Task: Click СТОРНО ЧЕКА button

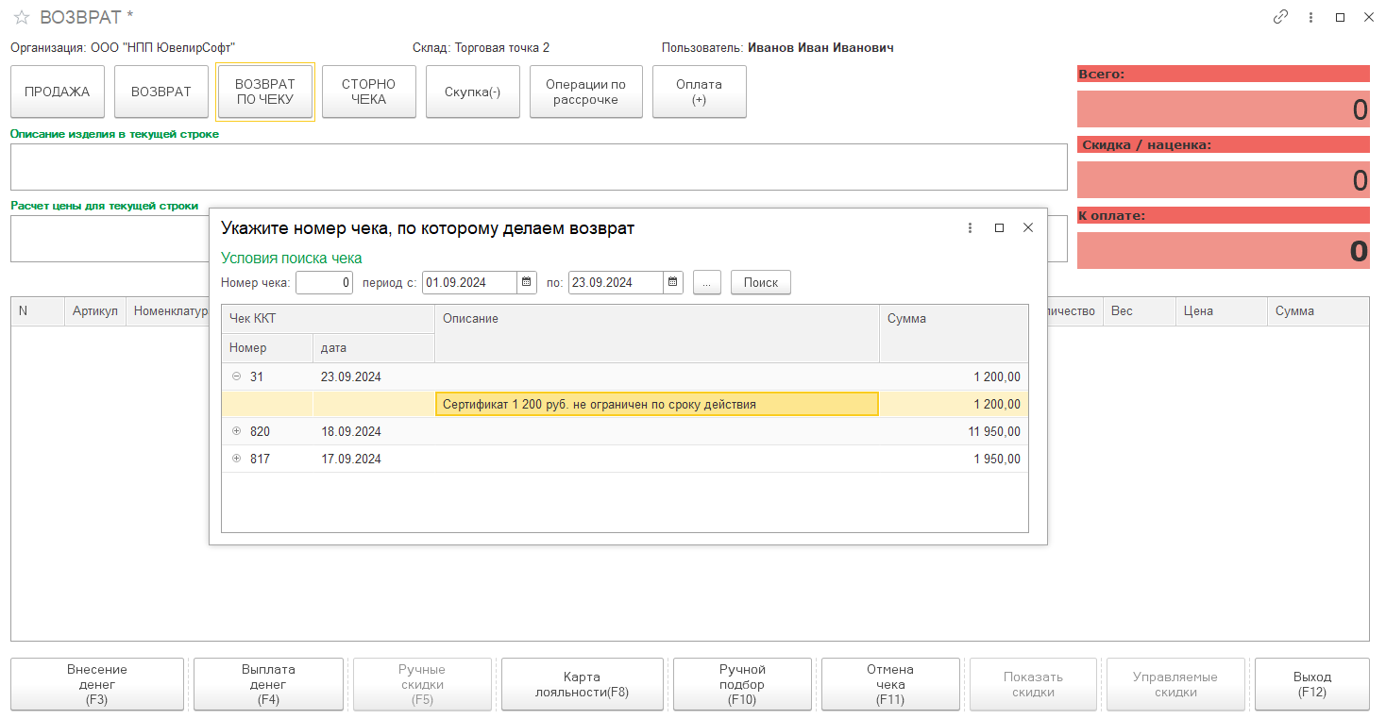Action: (369, 92)
